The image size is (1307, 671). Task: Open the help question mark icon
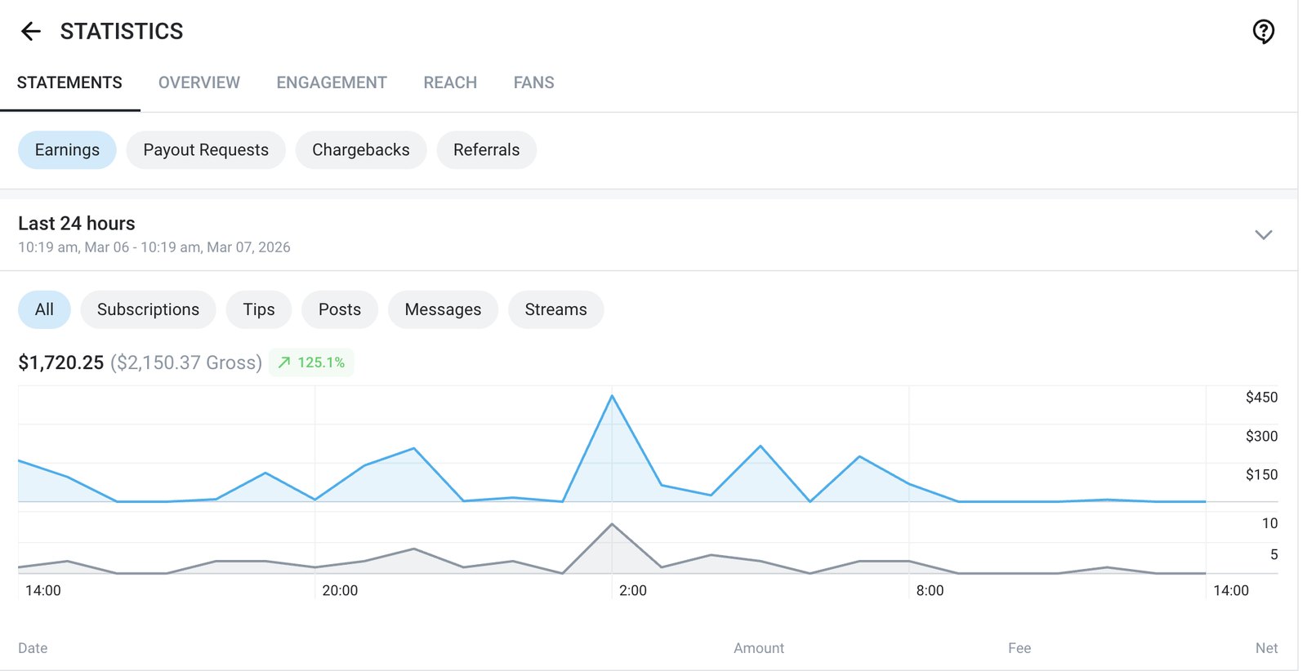pyautogui.click(x=1263, y=32)
